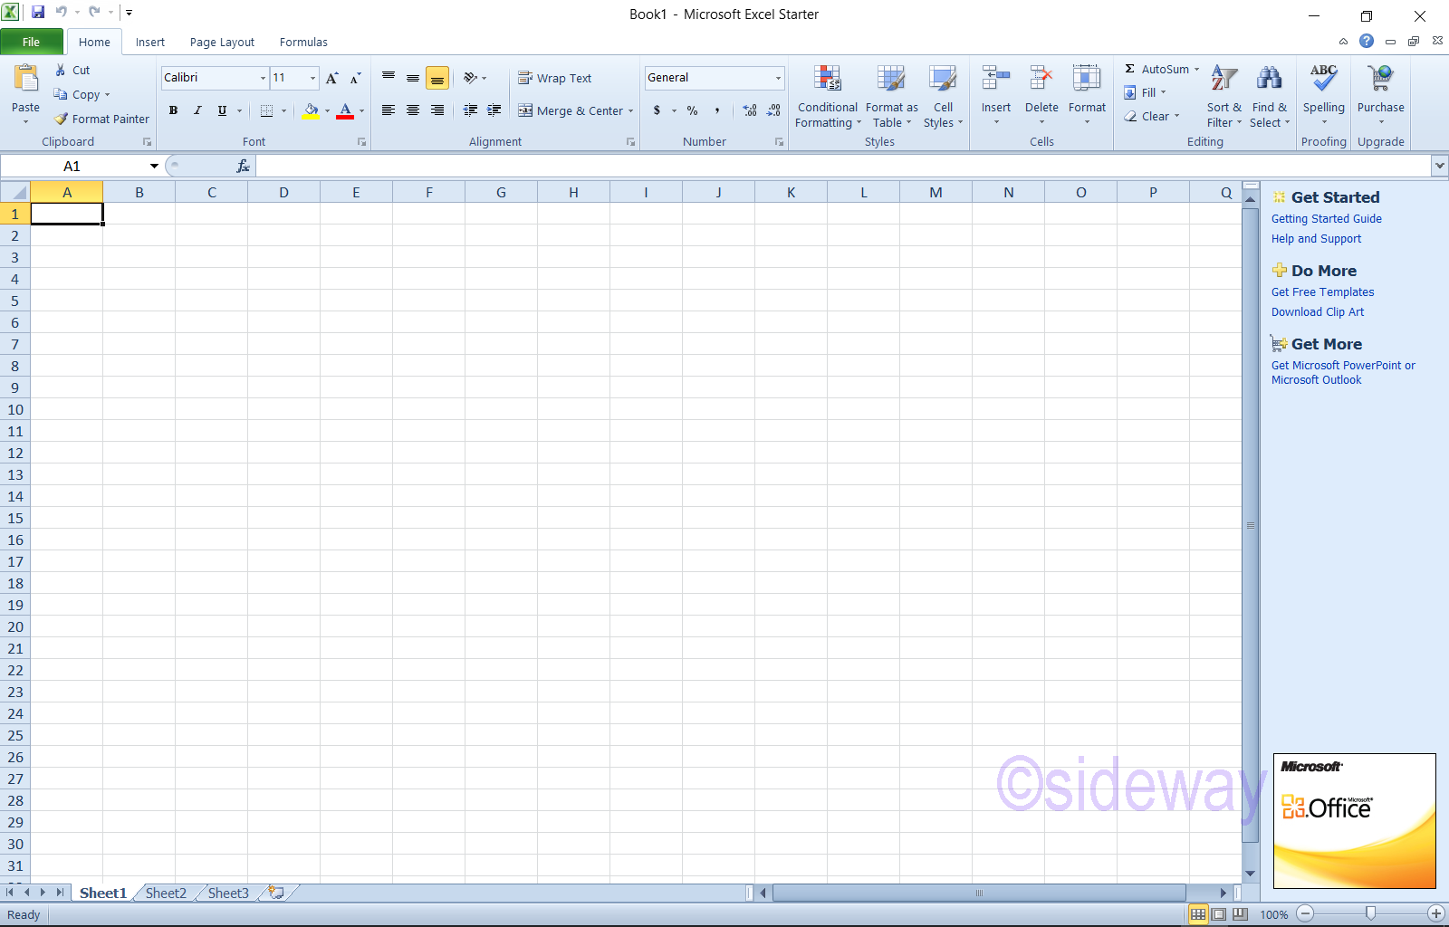Toggle Top Align vertical alignment
The width and height of the screenshot is (1449, 927).
click(x=389, y=78)
